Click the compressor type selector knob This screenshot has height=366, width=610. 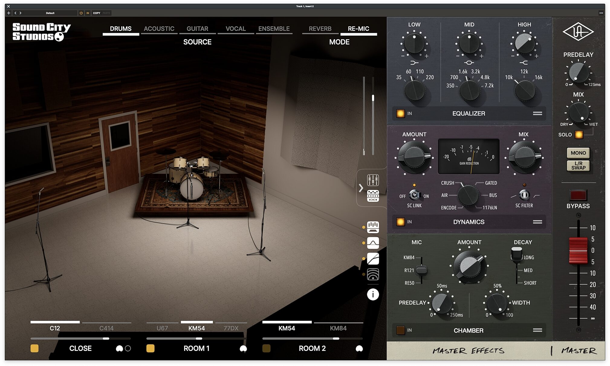click(x=468, y=196)
